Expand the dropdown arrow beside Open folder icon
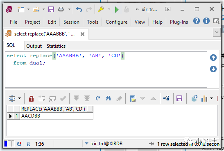 tap(43, 9)
